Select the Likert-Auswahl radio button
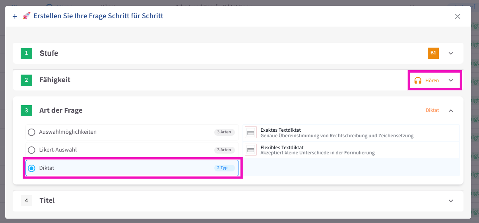Screen dimensions: 479x223 click(x=31, y=150)
